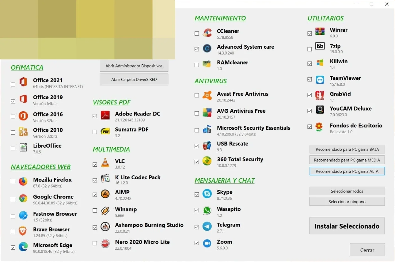395x262 pixels.
Task: Uncheck the USB Rescate checkbox
Action: pos(197,146)
